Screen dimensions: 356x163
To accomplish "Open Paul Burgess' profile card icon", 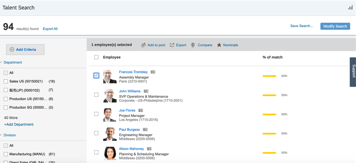I will tap(145, 129).
